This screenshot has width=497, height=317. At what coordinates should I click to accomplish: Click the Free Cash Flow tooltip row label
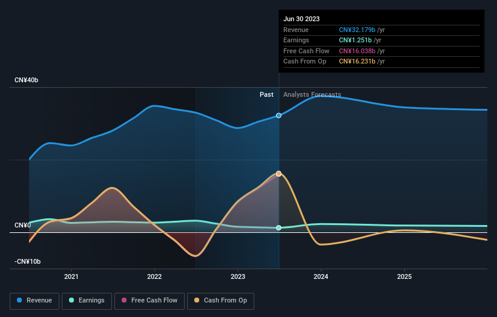pos(306,51)
